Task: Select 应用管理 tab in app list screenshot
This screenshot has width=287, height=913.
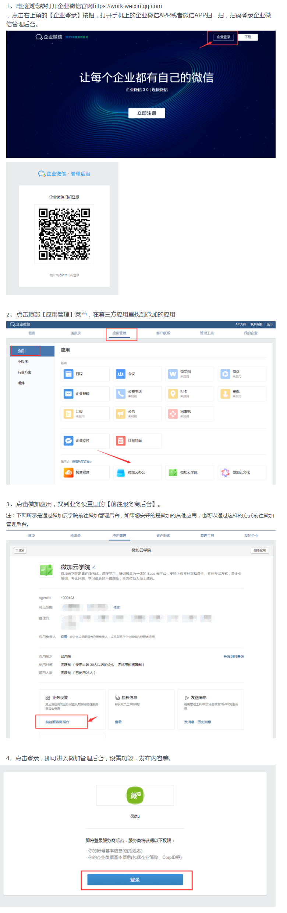Action: tap(119, 333)
